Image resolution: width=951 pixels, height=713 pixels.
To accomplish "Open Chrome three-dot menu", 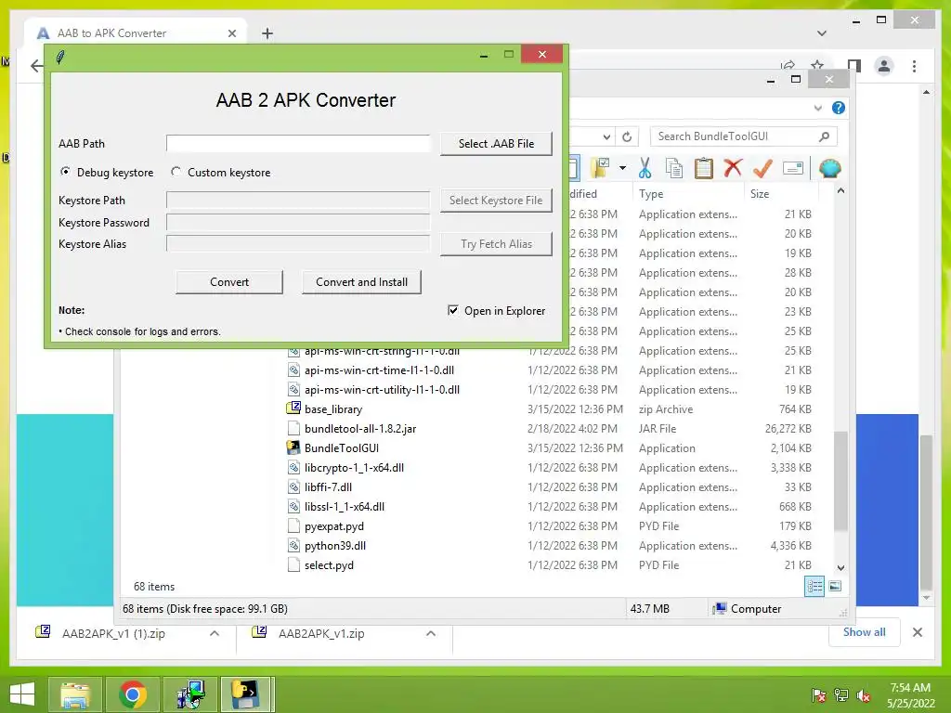I will (x=914, y=66).
